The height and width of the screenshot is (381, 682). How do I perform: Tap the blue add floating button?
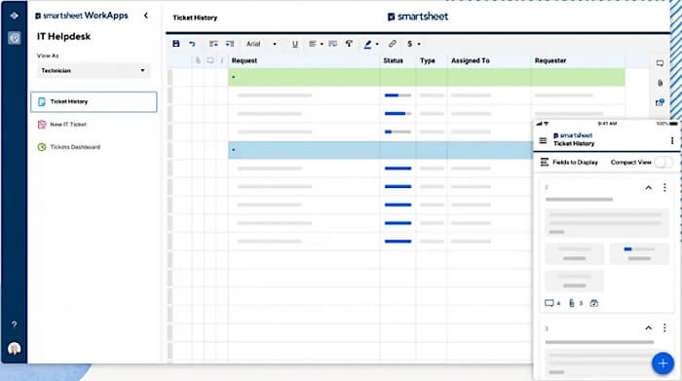click(663, 363)
